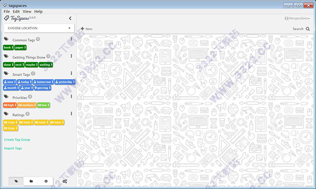
Task: Open Priorities group options menu
Action: coord(71,97)
